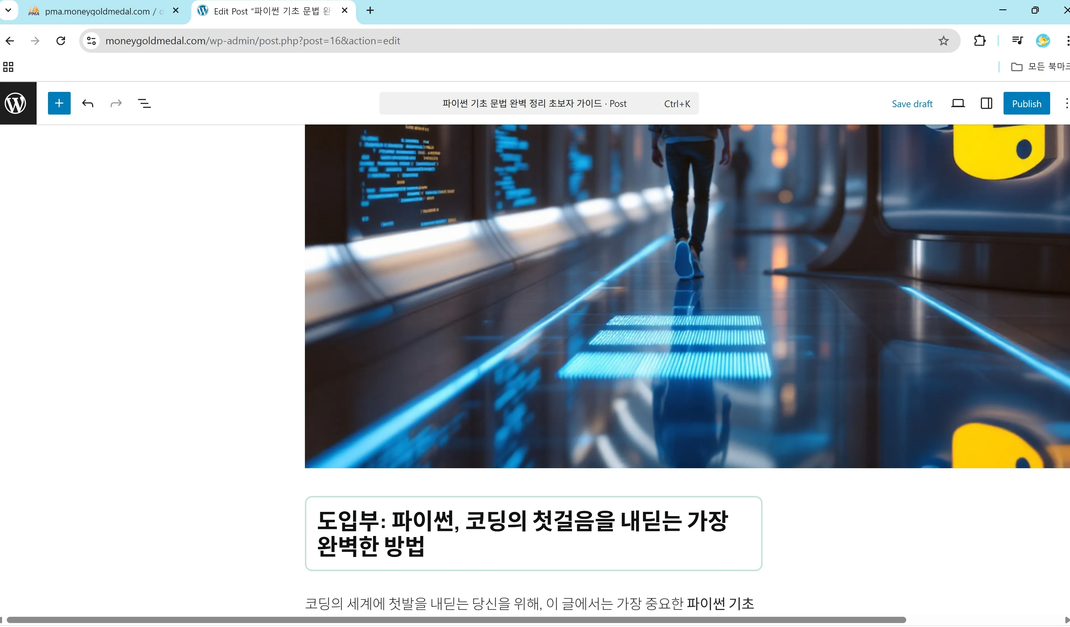Select the Edit Post browser tab
This screenshot has height=627, width=1070.
tap(272, 11)
